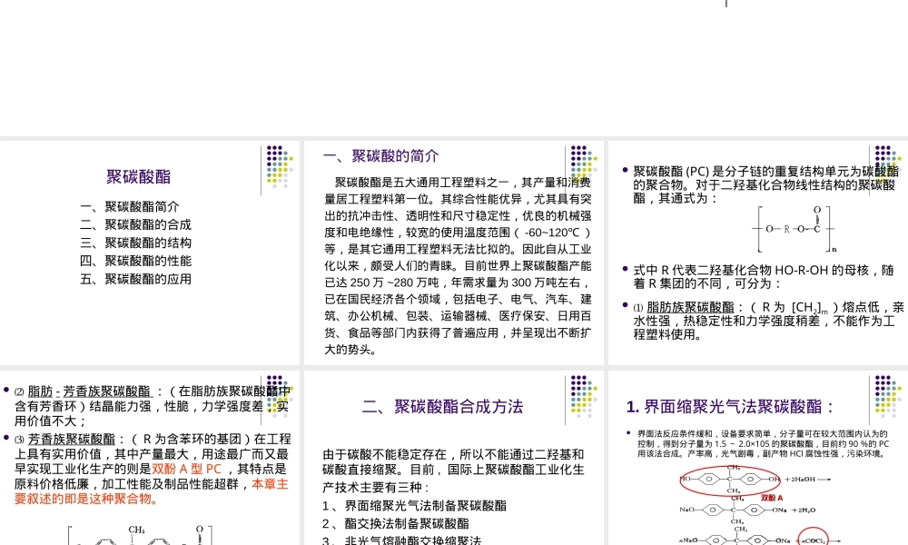The height and width of the screenshot is (545, 908).
Task: Click the heading 1. 界面缩聚光气法聚碳酸酯：
Action: pyautogui.click(x=731, y=407)
